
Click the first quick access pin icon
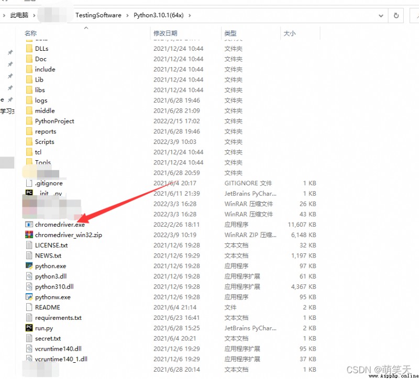10,52
